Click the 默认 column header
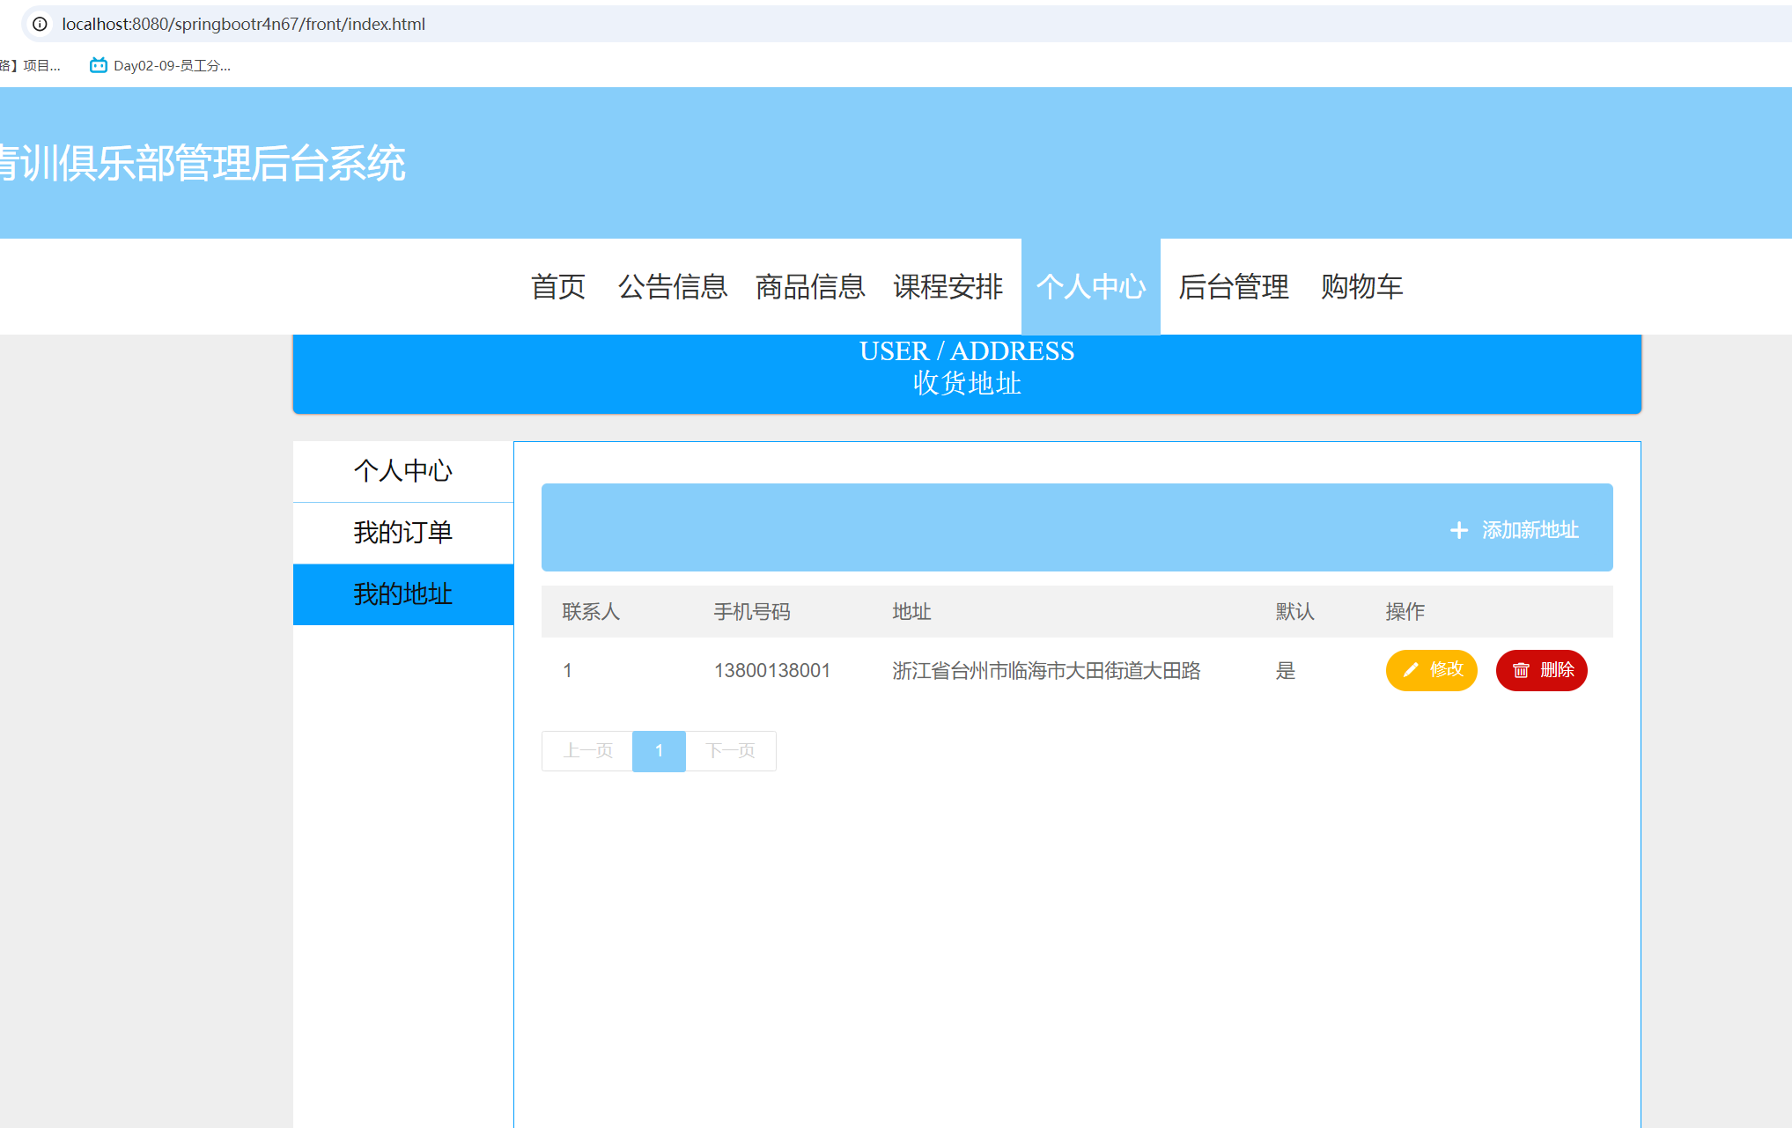Viewport: 1792px width, 1128px height. [1295, 612]
